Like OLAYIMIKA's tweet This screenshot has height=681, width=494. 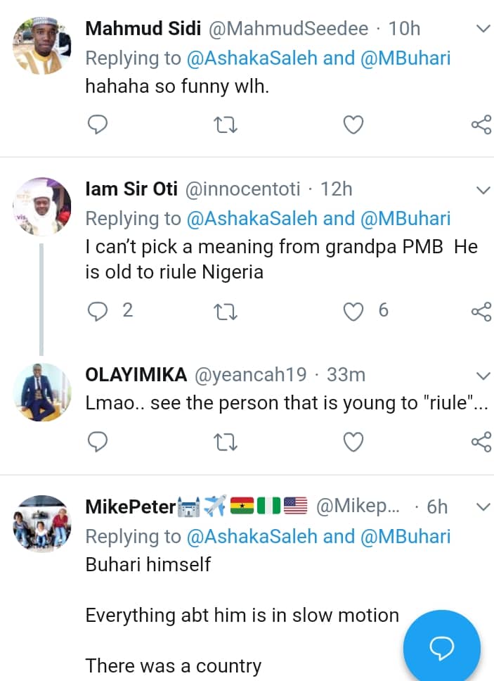353,441
